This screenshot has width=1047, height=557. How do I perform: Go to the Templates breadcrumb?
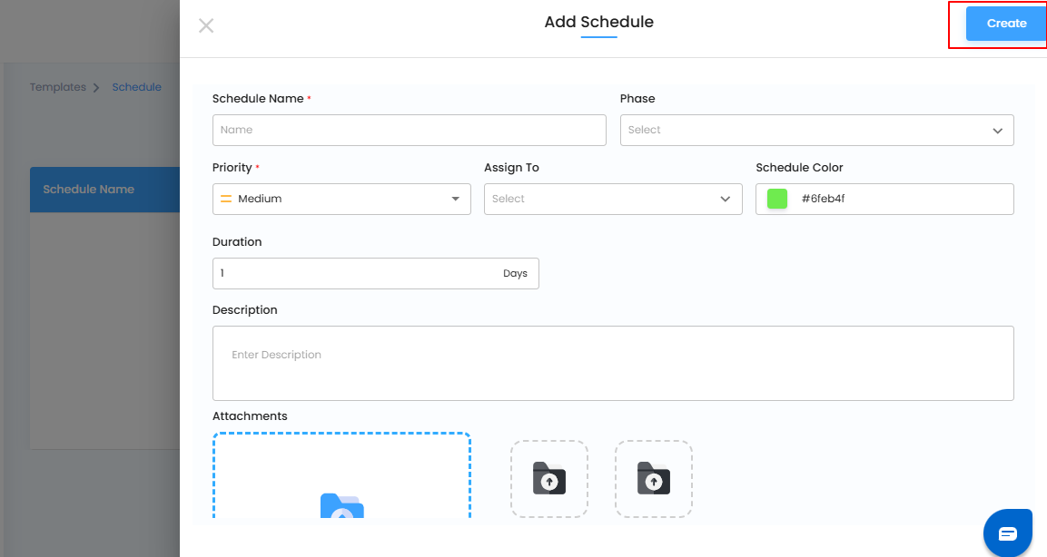tap(57, 87)
